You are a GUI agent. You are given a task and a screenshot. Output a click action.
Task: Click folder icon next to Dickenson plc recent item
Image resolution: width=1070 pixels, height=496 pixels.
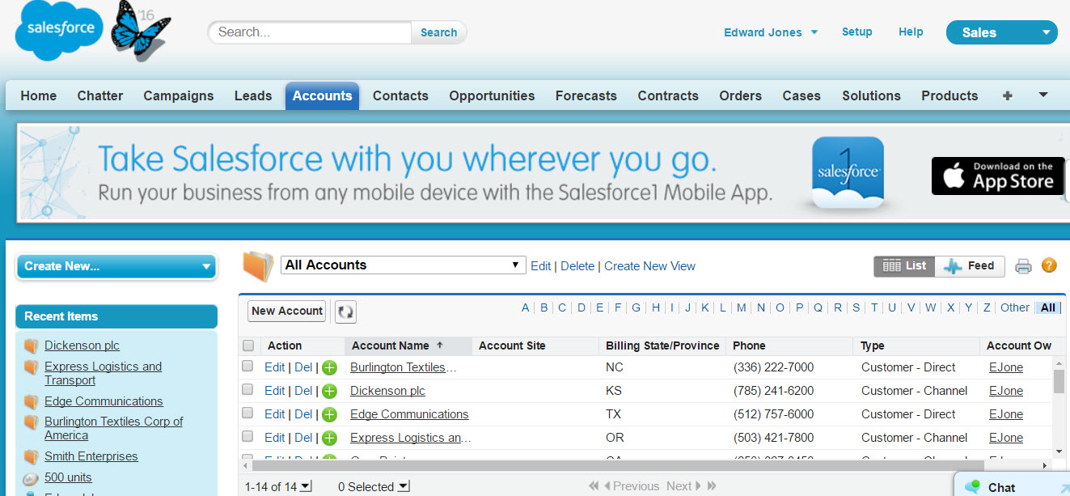coord(31,346)
